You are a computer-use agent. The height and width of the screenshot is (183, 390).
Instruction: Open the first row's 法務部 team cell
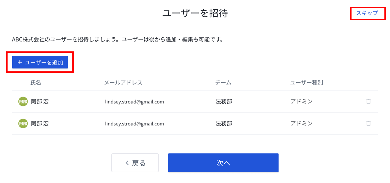tap(224, 101)
